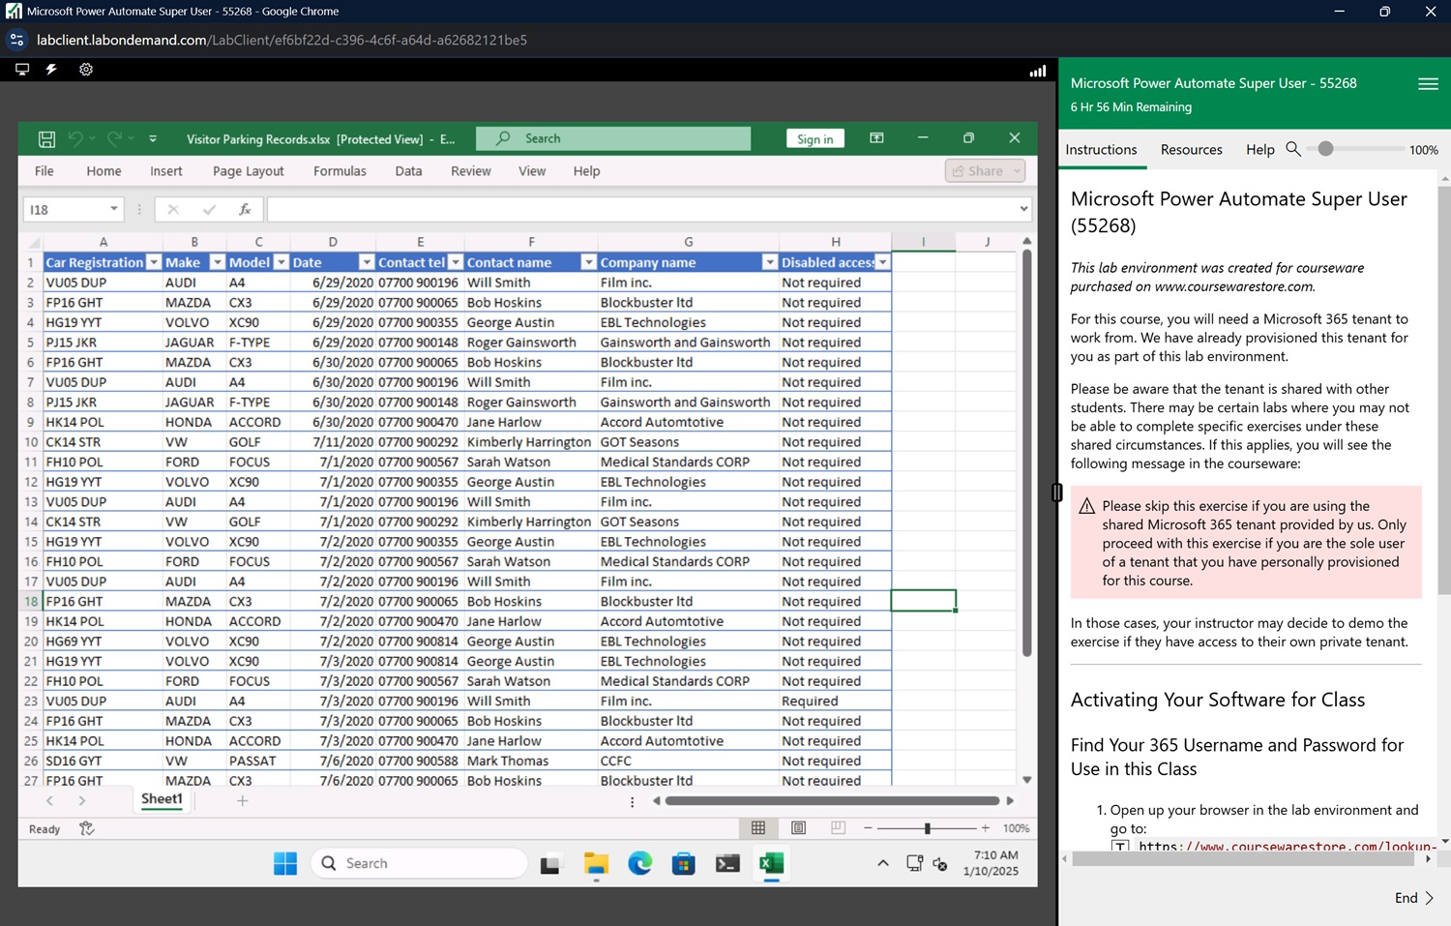Viewport: 1451px width, 926px height.
Task: Click the Insert Function fx icon
Action: pos(245,209)
